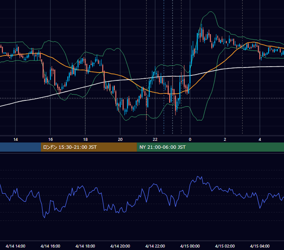The image size is (284, 250).
Task: Click the NY 21:00-06:00 JST session bar
Action: pyautogui.click(x=210, y=147)
